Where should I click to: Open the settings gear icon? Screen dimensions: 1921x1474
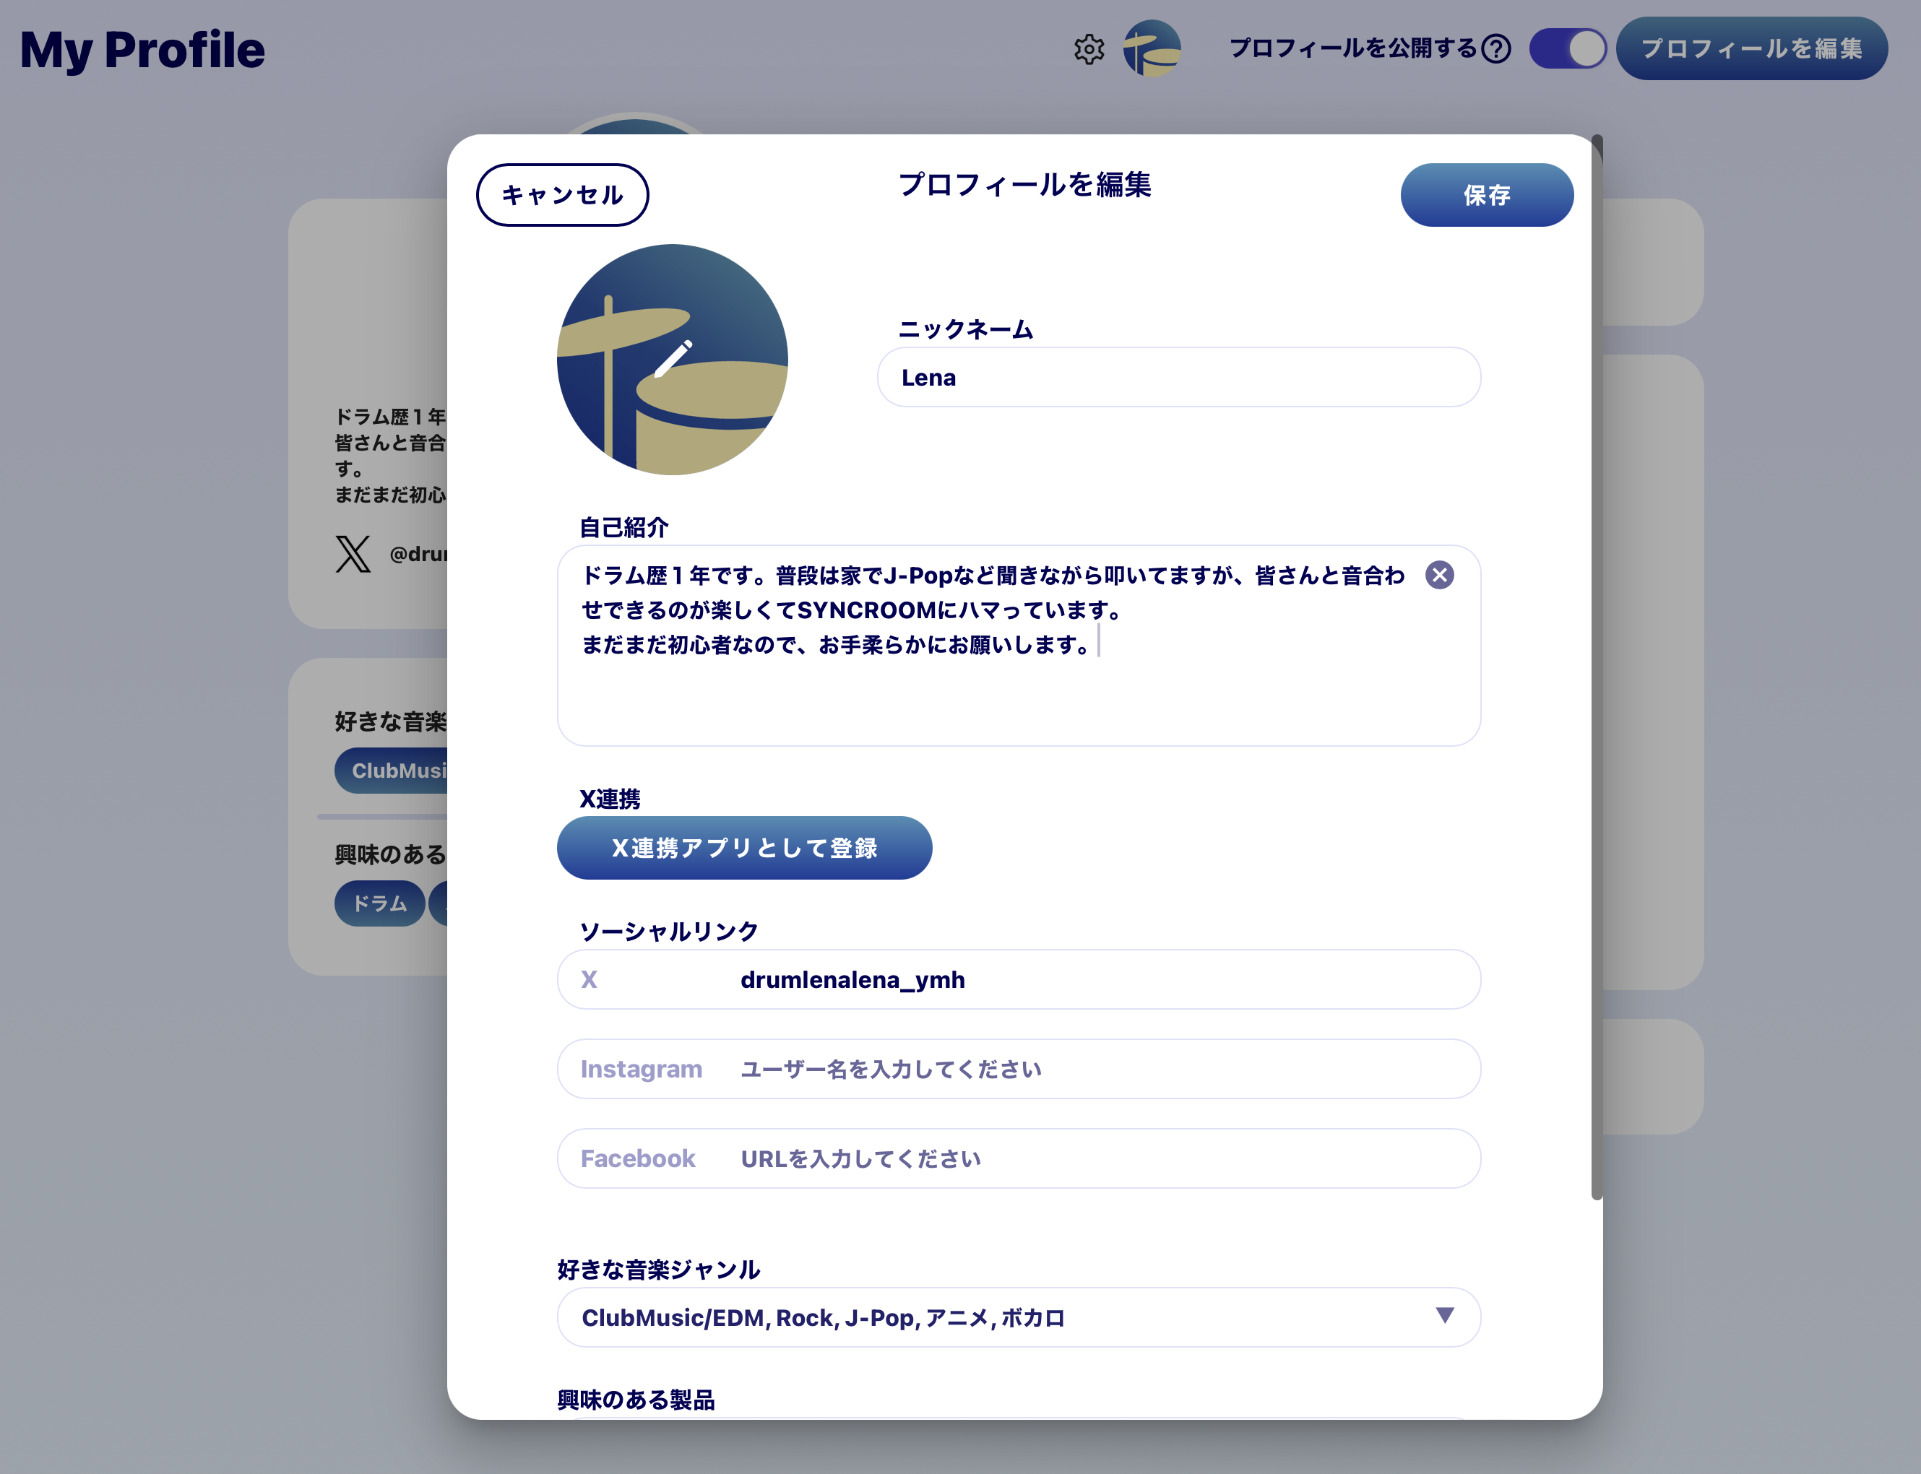tap(1089, 50)
